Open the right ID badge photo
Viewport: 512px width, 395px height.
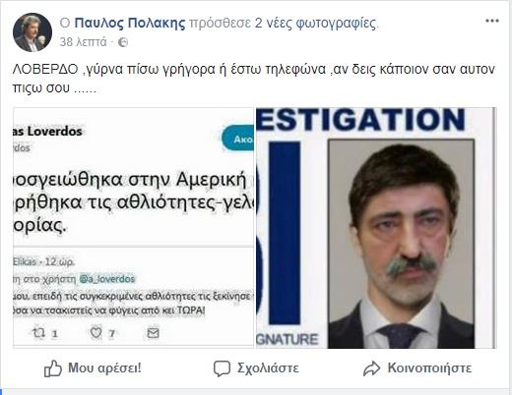click(376, 228)
